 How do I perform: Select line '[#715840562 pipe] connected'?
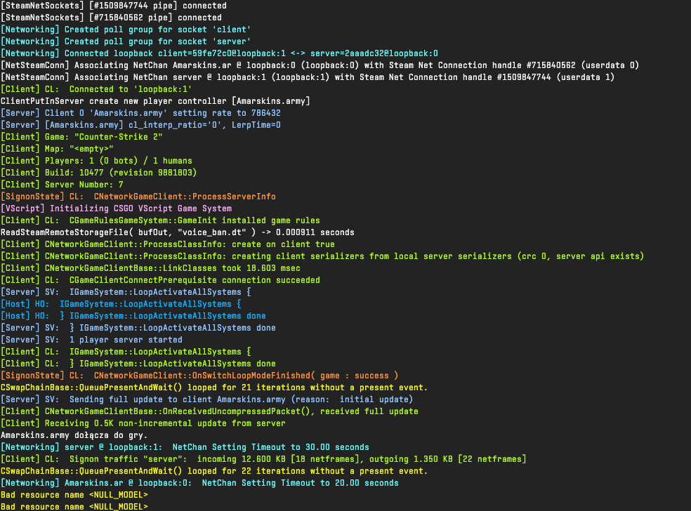point(111,18)
